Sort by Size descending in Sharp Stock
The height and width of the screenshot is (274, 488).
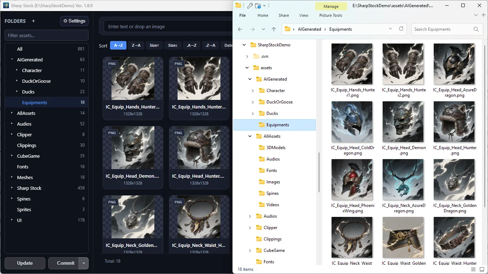click(173, 45)
